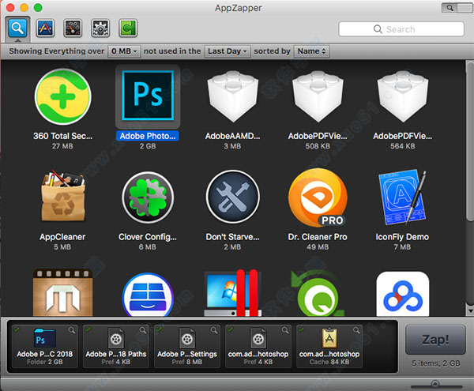Open the 0 MB size dropdown

tap(124, 51)
